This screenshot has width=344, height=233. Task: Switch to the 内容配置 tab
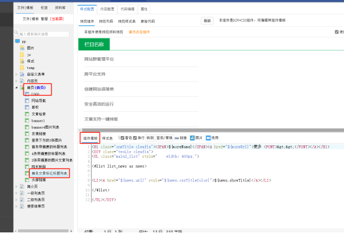tap(107, 9)
